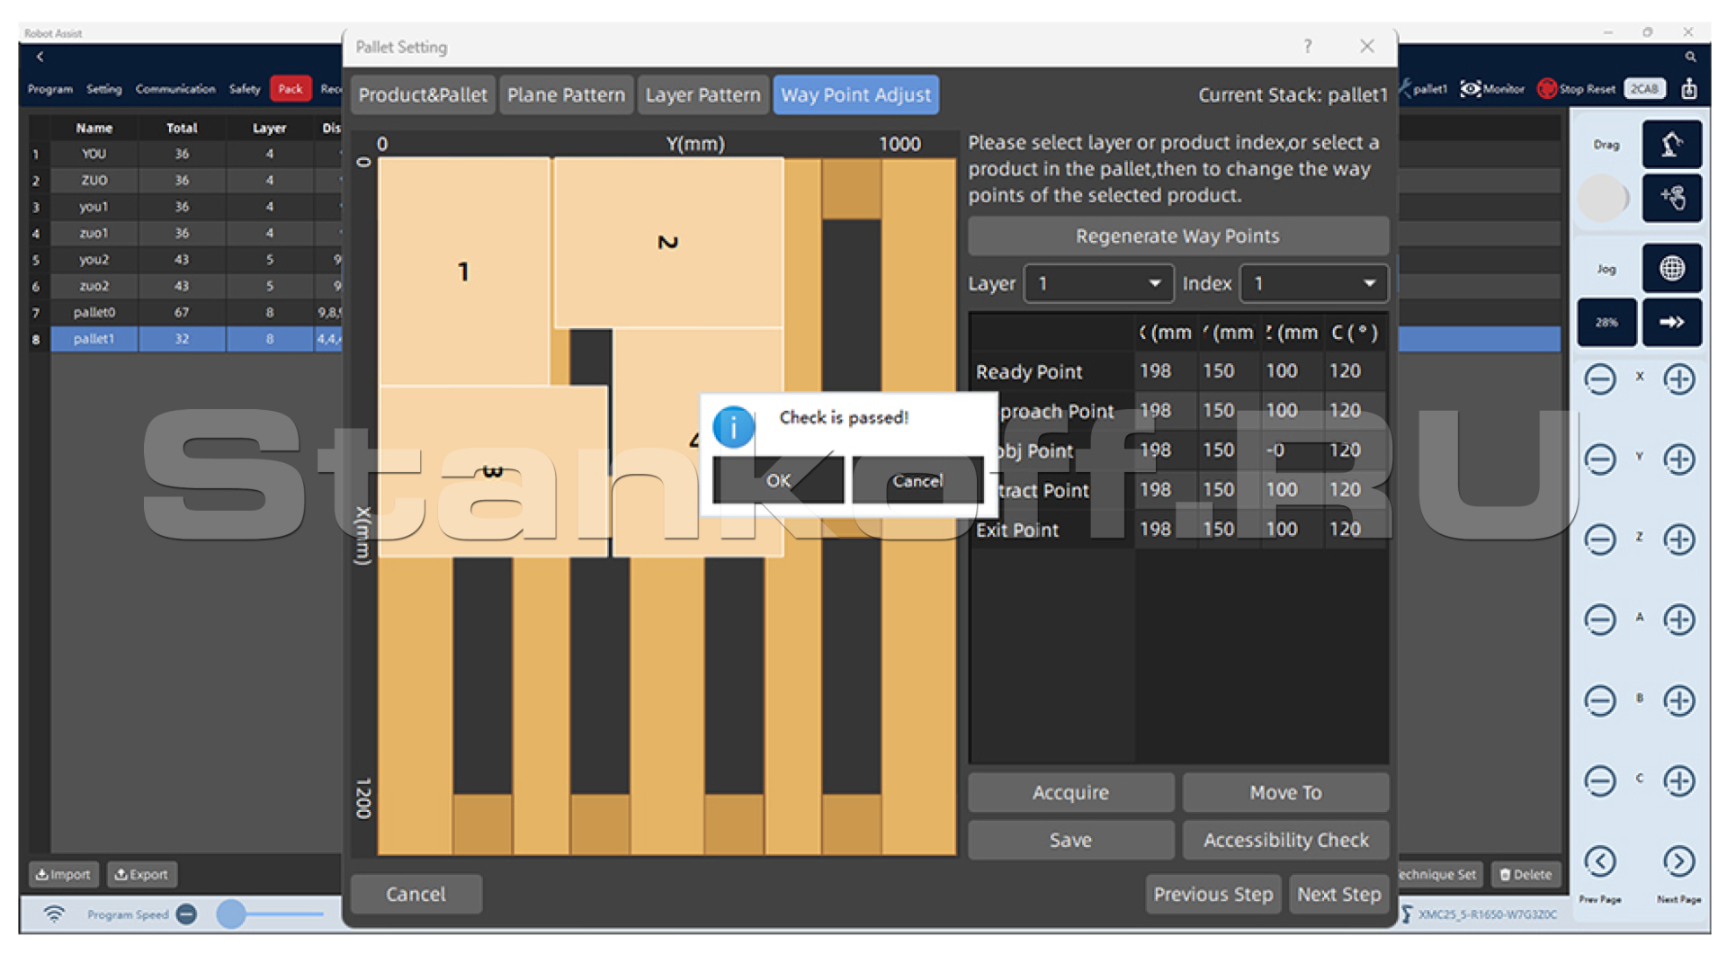
Task: Switch to Layer Pattern tab
Action: tap(702, 94)
